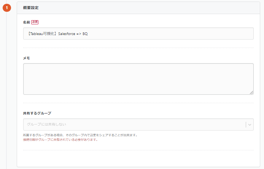Click the メモ field label
The width and height of the screenshot is (264, 169).
(x=26, y=58)
